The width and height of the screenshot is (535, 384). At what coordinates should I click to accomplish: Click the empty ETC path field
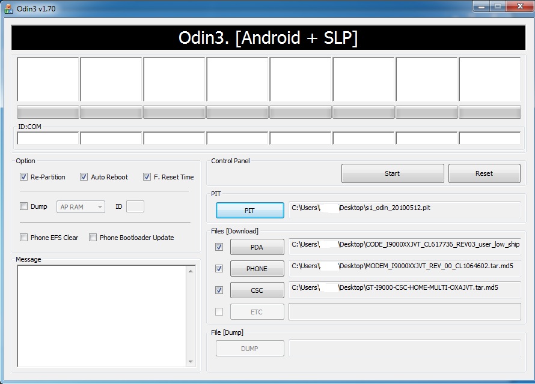405,311
